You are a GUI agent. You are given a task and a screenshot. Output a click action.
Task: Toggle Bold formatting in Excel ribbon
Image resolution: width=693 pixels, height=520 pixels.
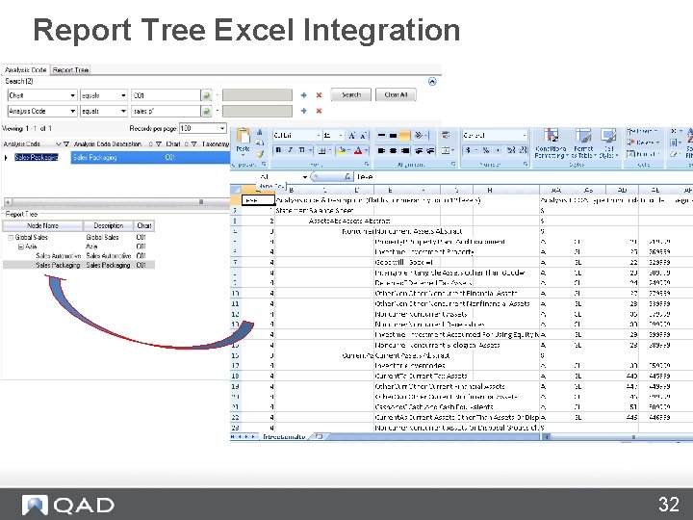point(278,150)
